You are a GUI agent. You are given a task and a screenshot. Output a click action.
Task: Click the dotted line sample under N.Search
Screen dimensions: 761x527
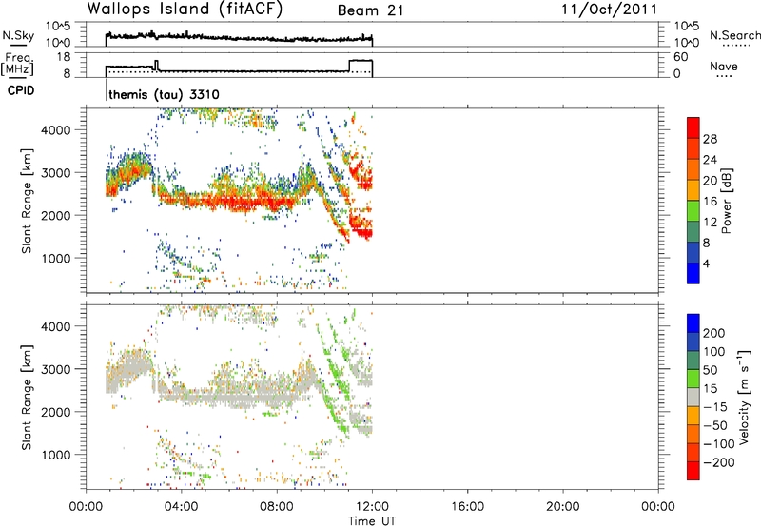pyautogui.click(x=736, y=46)
